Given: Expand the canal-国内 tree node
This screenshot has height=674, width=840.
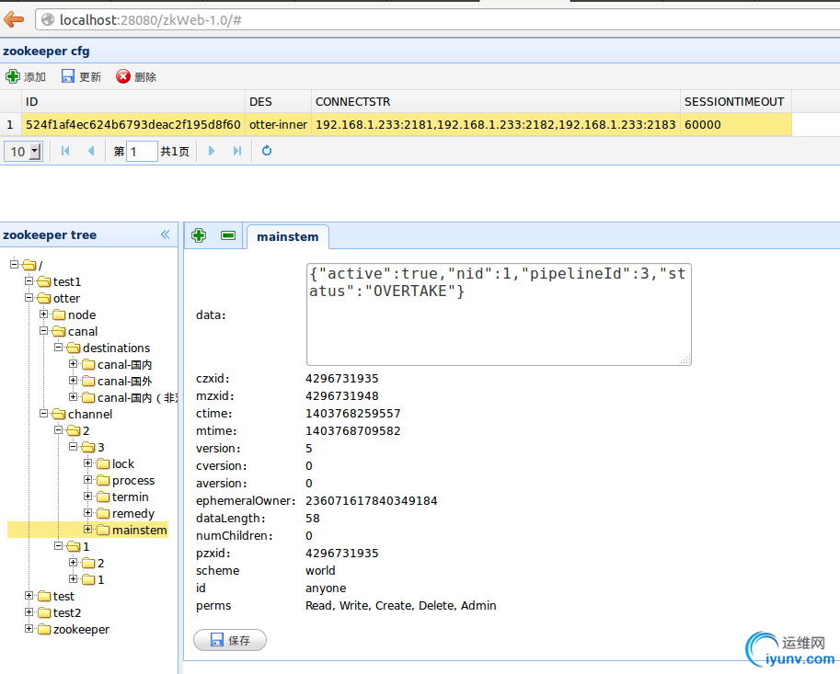Looking at the screenshot, I should click(x=74, y=363).
